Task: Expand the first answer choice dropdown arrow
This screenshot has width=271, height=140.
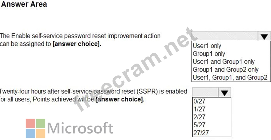Action: (x=264, y=37)
